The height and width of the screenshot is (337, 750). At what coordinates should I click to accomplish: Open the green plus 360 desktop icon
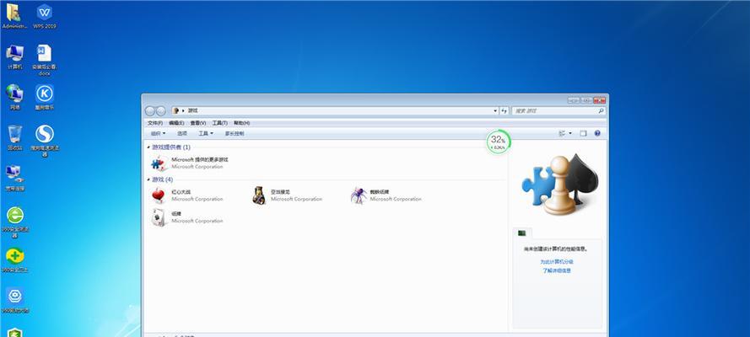[15, 260]
